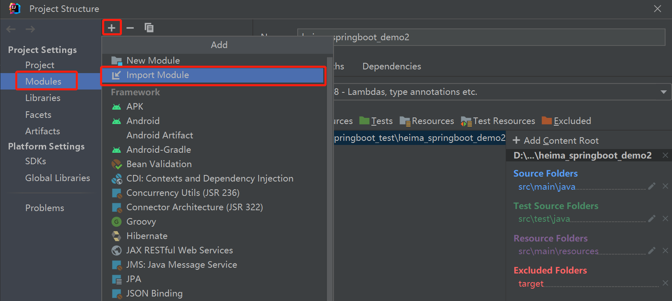
Task: Choose New Module in Add popup
Action: 153,61
